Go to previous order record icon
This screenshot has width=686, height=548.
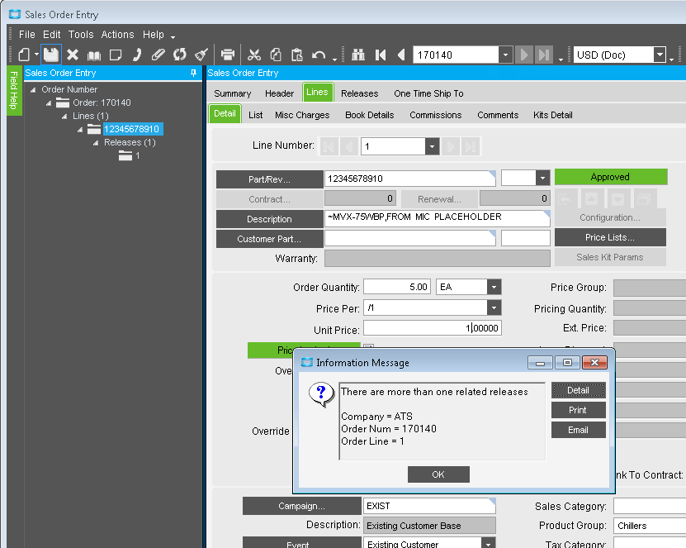pyautogui.click(x=401, y=55)
